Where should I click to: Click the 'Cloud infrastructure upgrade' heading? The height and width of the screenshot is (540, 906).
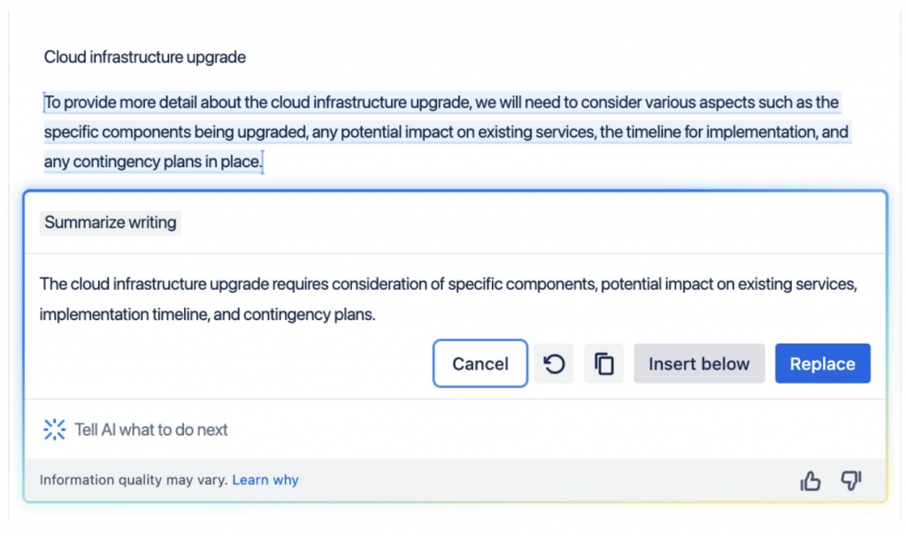145,57
